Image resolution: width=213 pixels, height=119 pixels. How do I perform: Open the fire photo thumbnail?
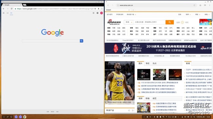click(175, 75)
